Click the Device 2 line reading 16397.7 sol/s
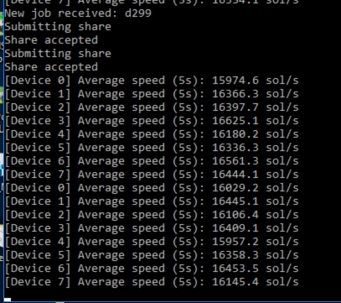341x303 pixels. coord(152,107)
